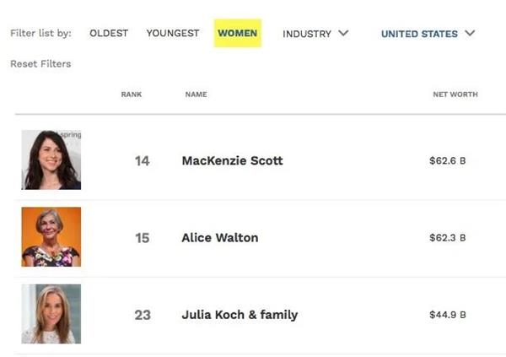
Task: Click the Reset Filters link
Action: pyautogui.click(x=40, y=63)
